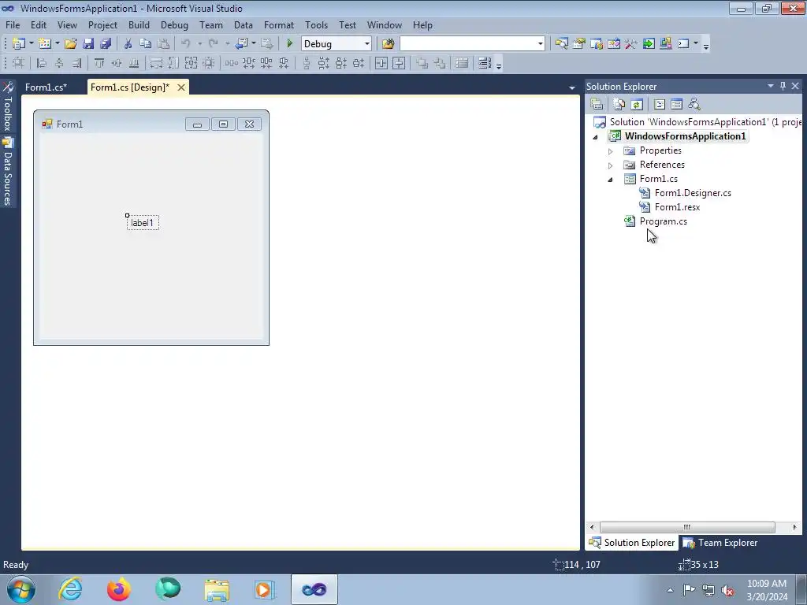Screen dimensions: 807x605
Task: Open the Toolbox side tab
Action: 7,107
